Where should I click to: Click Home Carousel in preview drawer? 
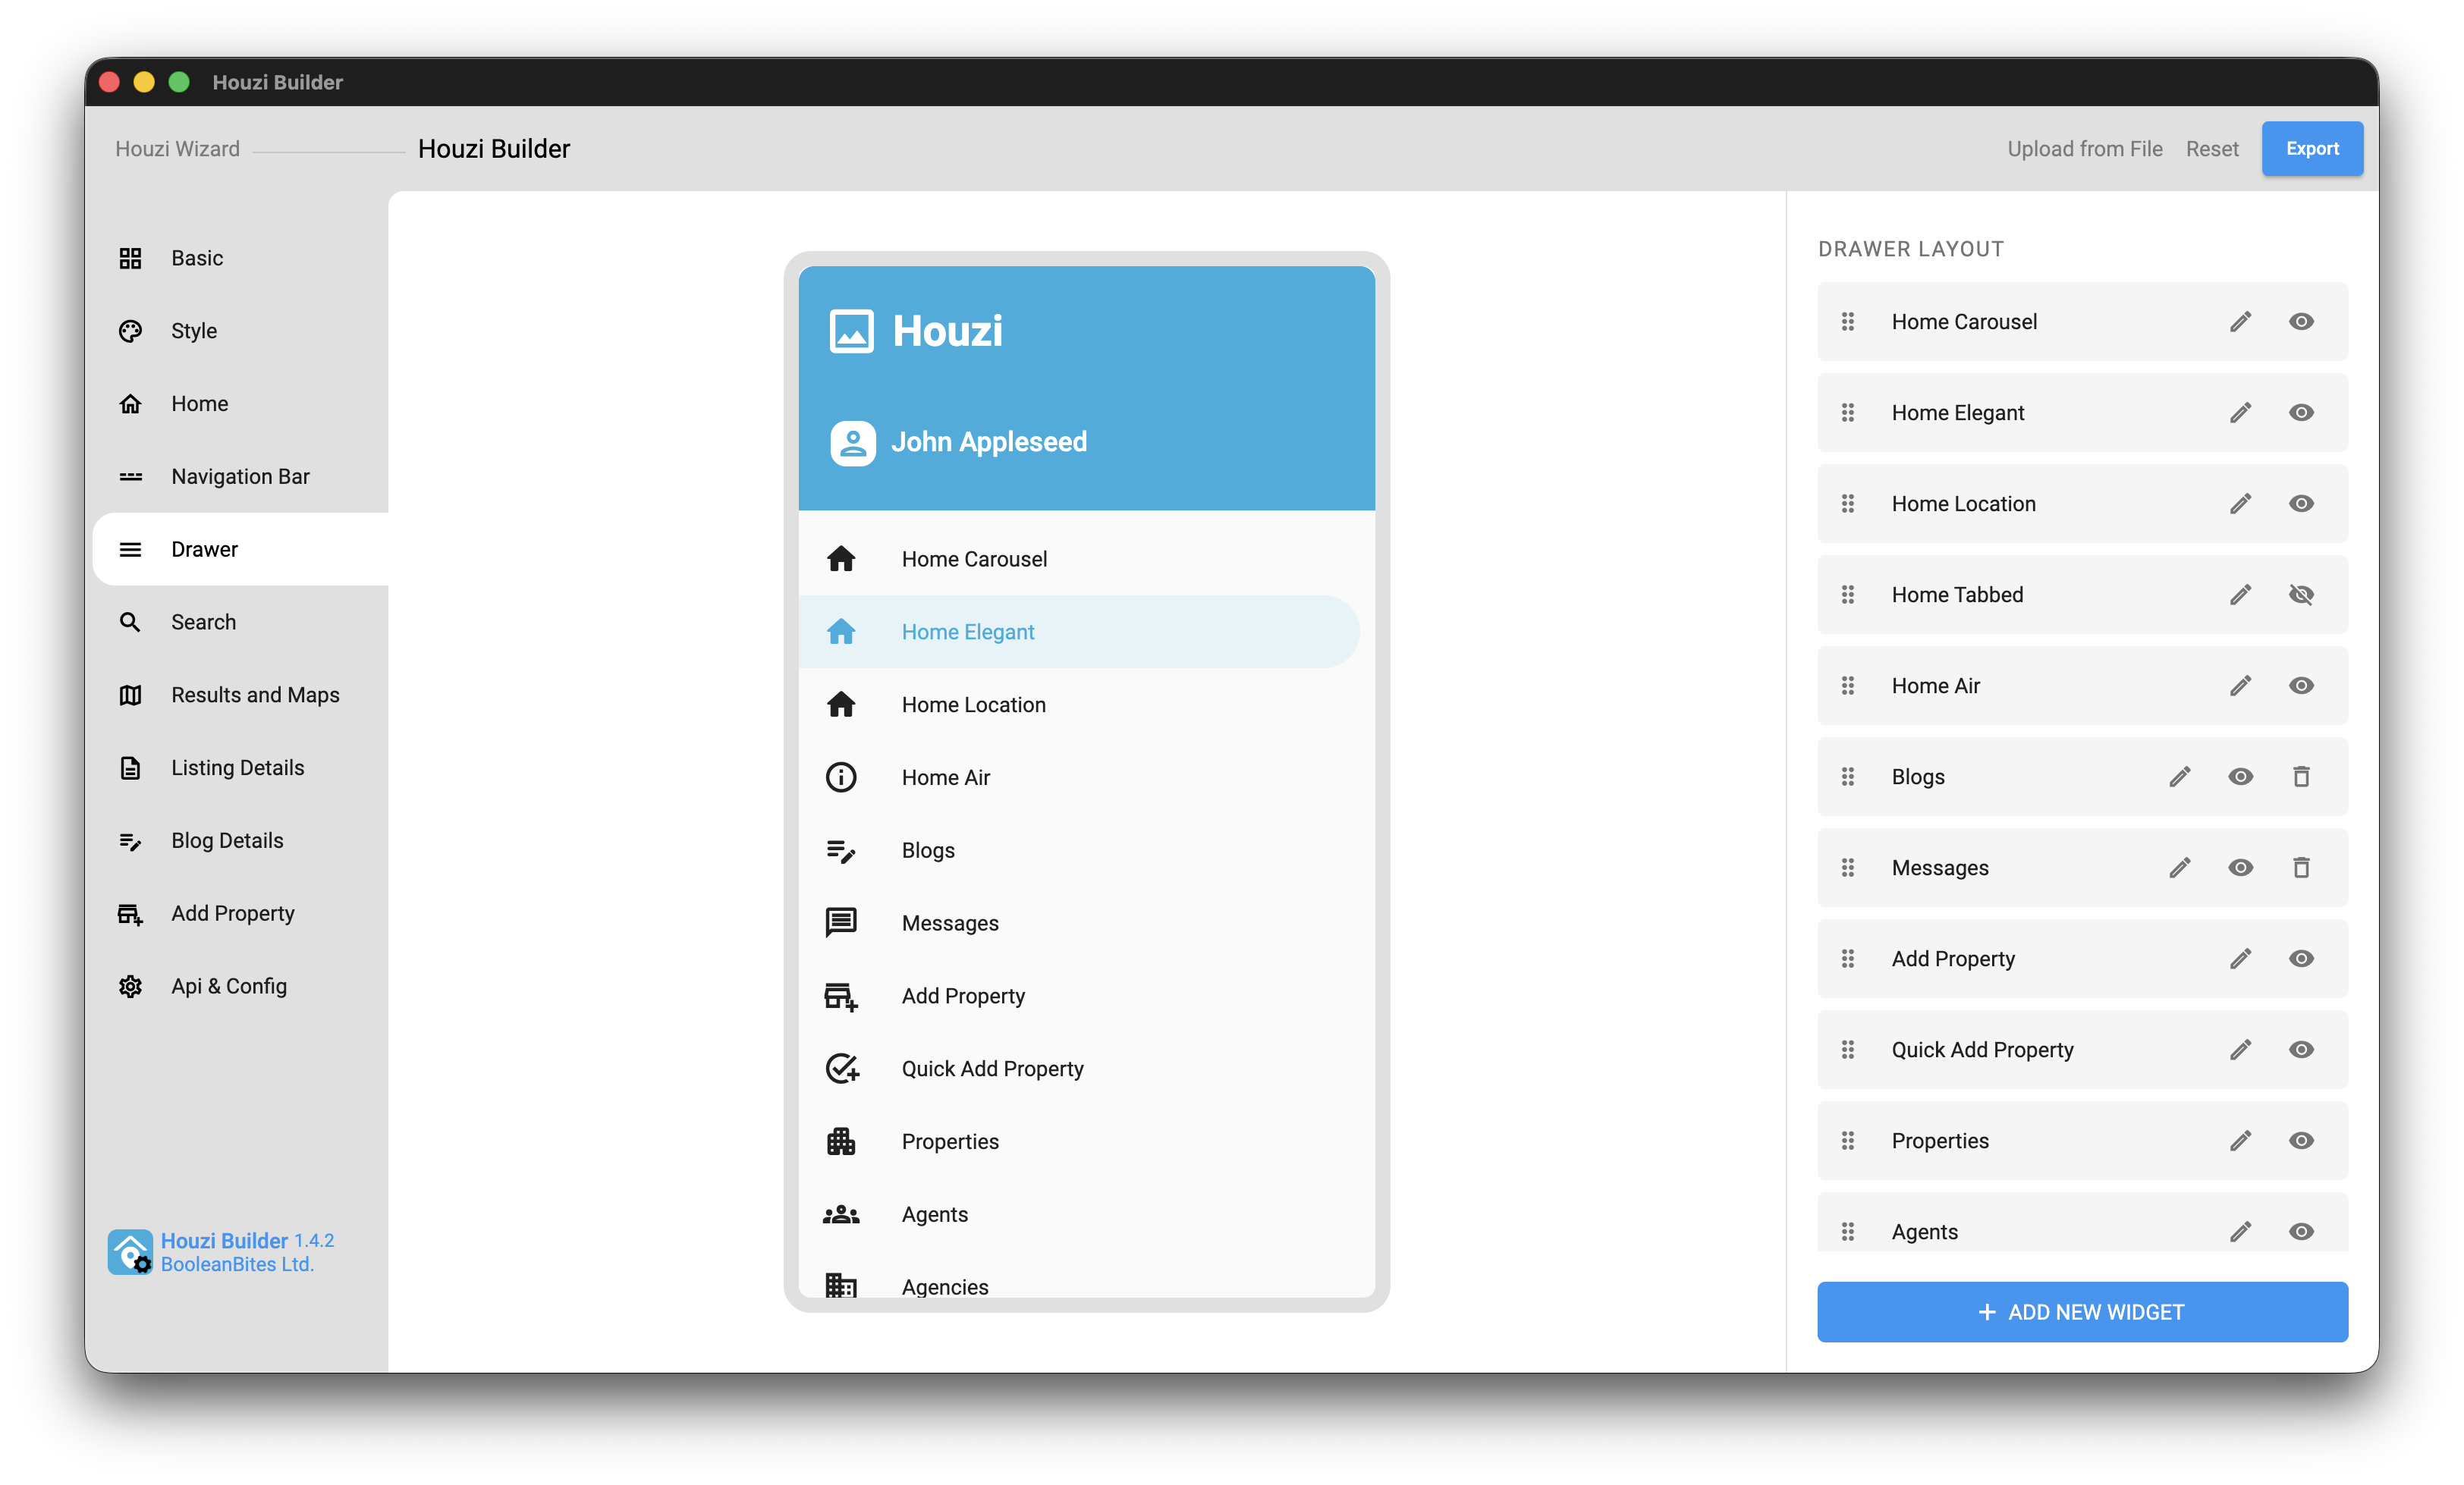1086,559
